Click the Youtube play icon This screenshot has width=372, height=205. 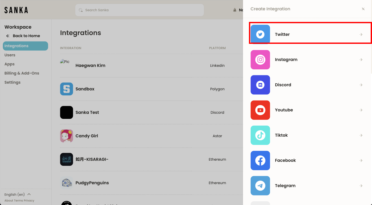(260, 110)
